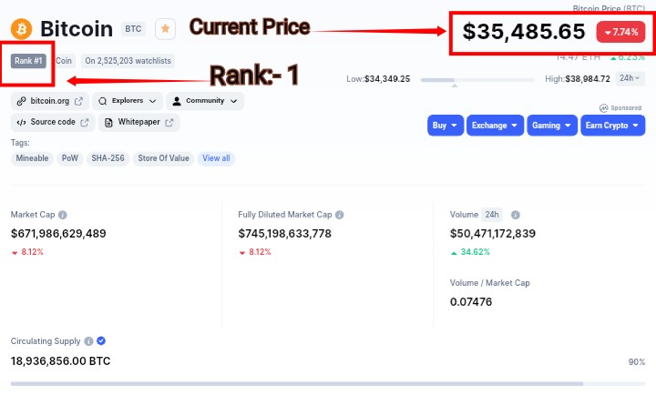Open the Exchange dropdown button
The image size is (656, 405).
click(x=495, y=126)
